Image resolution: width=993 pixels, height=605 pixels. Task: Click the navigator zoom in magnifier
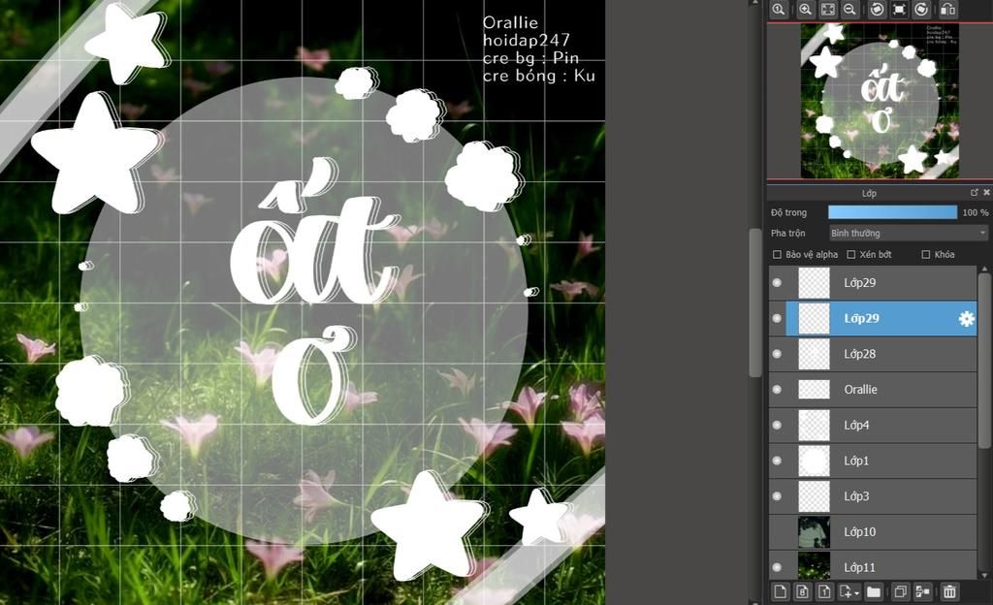(x=805, y=10)
